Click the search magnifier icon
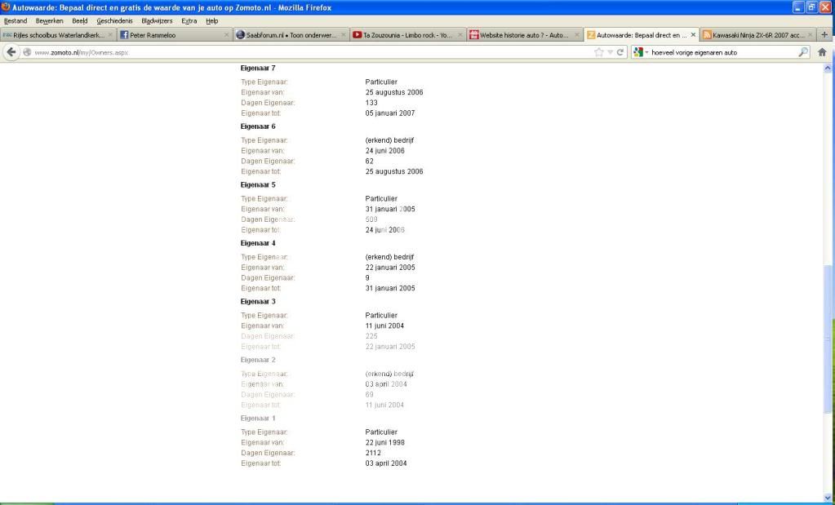The width and height of the screenshot is (835, 505). [x=803, y=52]
